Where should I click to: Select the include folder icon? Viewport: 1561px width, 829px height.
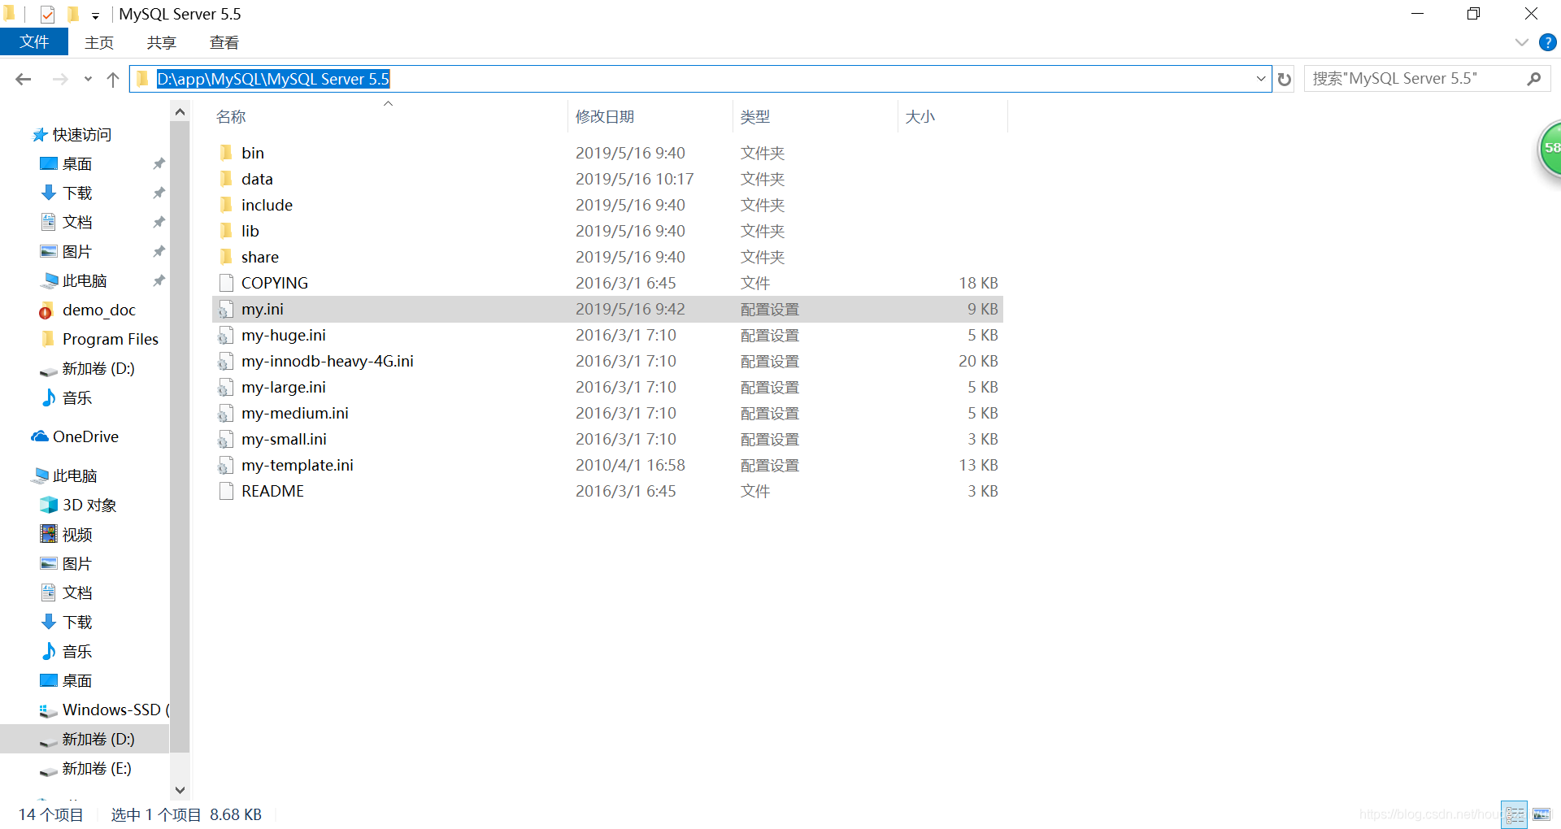226,205
